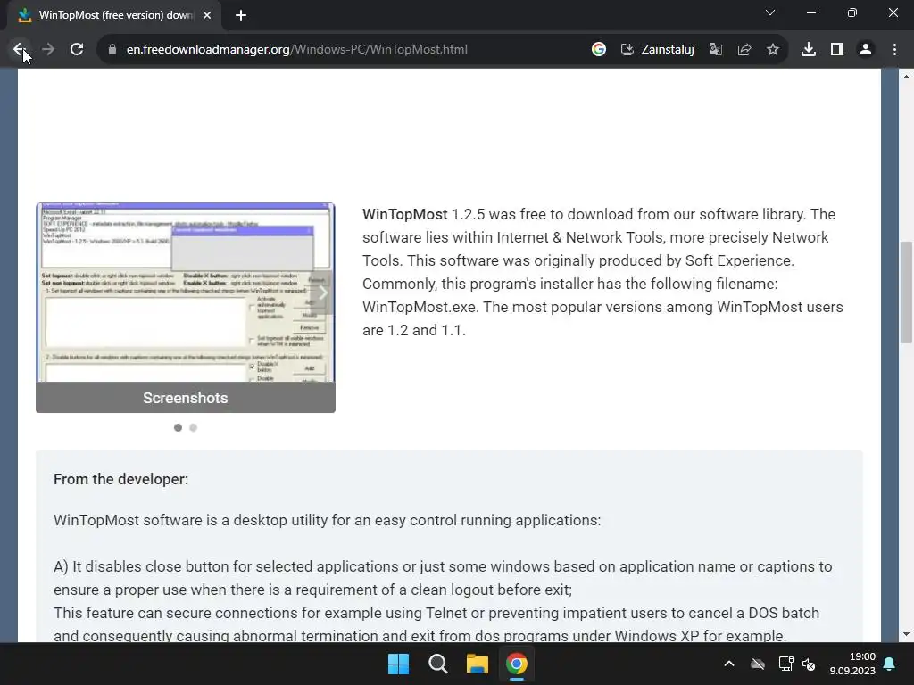
Task: Open the network tray icon
Action: click(x=785, y=664)
